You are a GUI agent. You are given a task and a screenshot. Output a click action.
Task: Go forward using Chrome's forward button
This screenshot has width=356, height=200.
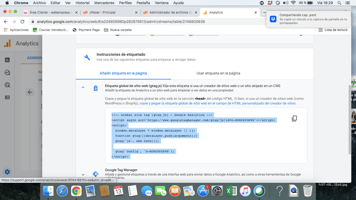pyautogui.click(x=14, y=22)
